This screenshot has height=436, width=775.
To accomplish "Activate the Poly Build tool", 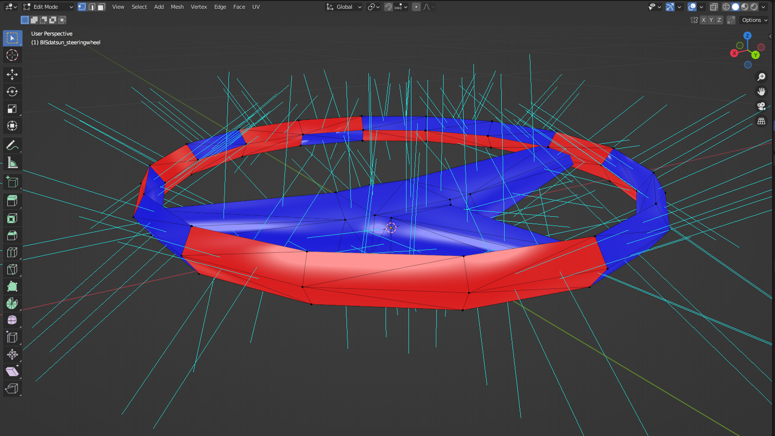I will point(12,286).
